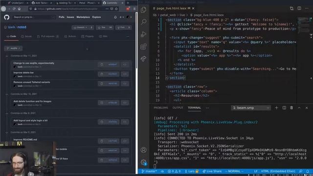The height and width of the screenshot is (176, 313).
Task: Open GitHub notifications bell
Action: pos(115,17)
